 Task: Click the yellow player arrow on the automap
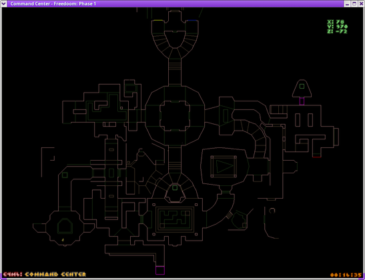pos(63,240)
